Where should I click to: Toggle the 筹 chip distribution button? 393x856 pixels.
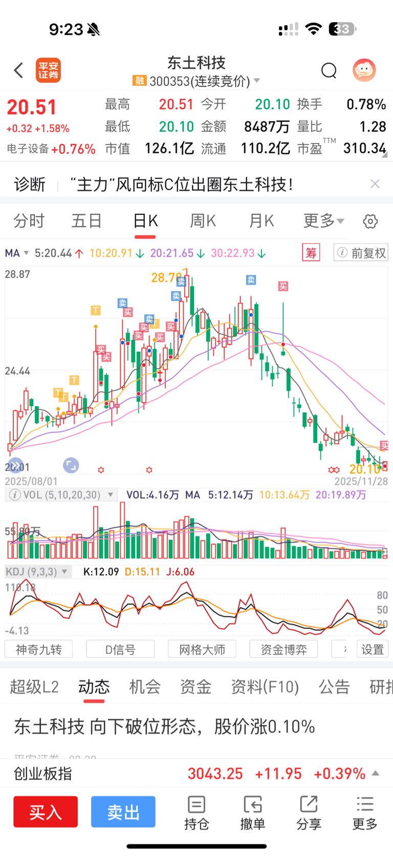click(x=311, y=253)
